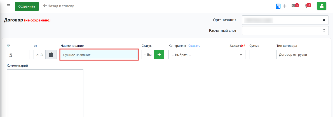333x117 pixels.
Task: Click the blue calculator icon
Action: tap(278, 6)
